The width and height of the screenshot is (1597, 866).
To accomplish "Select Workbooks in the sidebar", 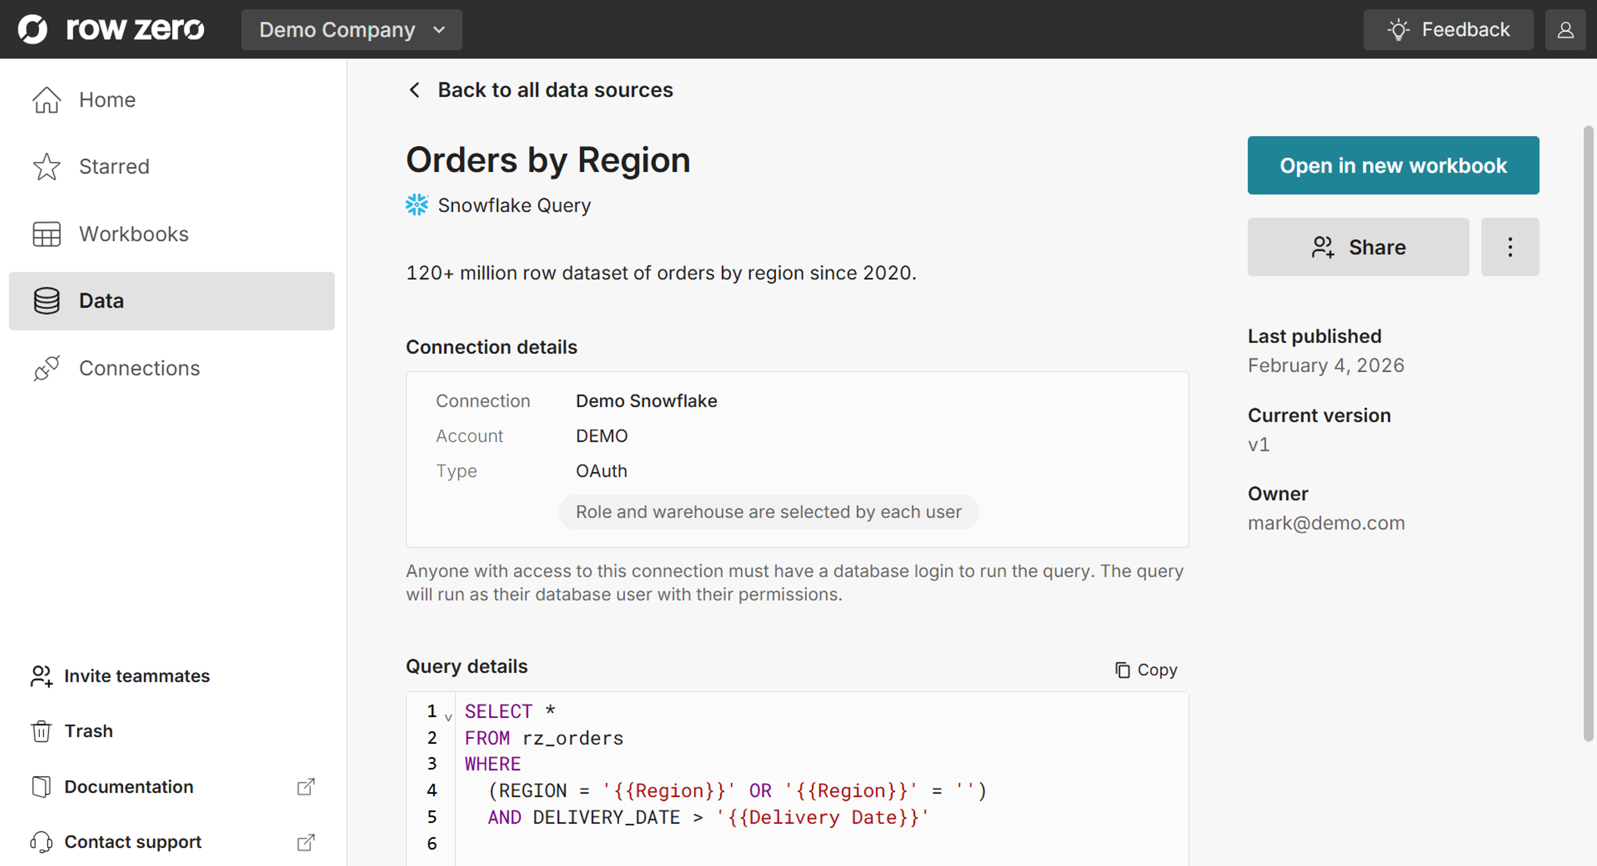I will [133, 233].
